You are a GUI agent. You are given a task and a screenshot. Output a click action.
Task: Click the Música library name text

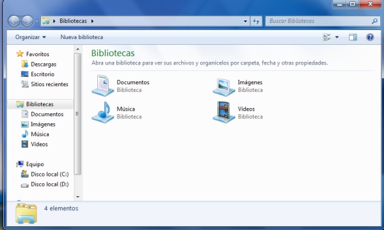pos(126,109)
